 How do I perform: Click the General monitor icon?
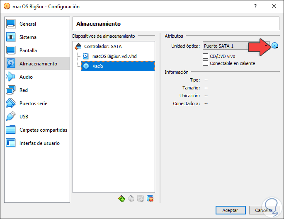[11, 24]
